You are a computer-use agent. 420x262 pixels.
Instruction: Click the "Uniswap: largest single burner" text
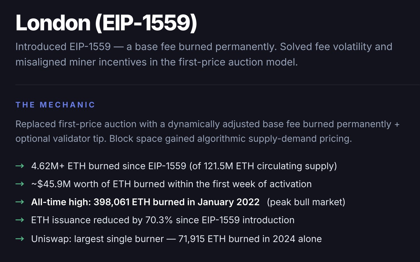(x=97, y=239)
